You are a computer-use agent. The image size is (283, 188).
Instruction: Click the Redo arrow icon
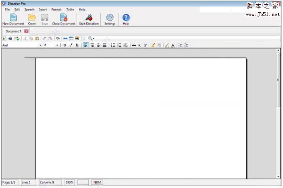click(x=50, y=38)
